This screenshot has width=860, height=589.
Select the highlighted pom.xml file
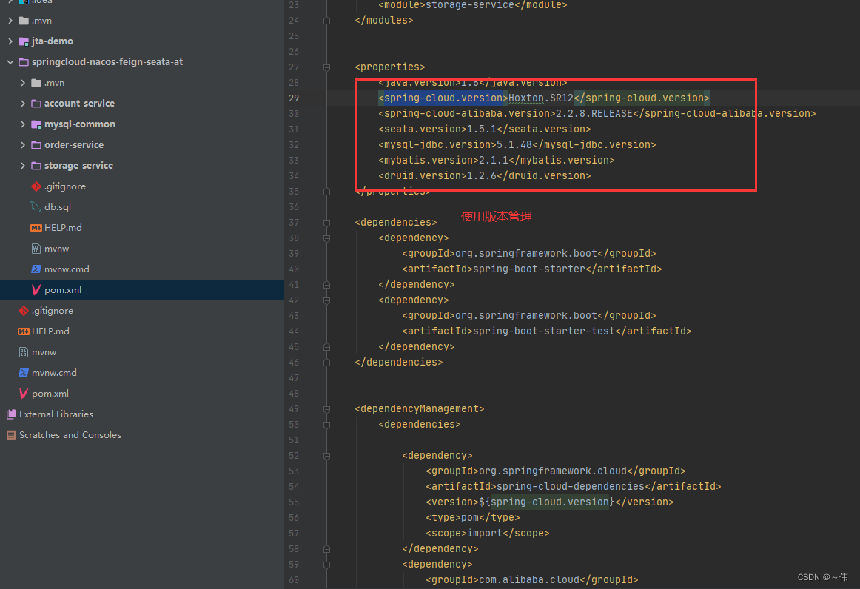(62, 289)
